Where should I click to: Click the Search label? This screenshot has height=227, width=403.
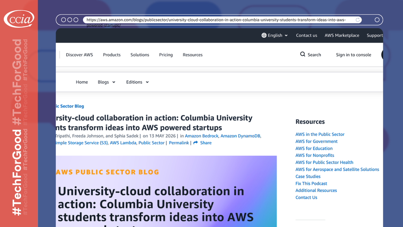tap(314, 54)
